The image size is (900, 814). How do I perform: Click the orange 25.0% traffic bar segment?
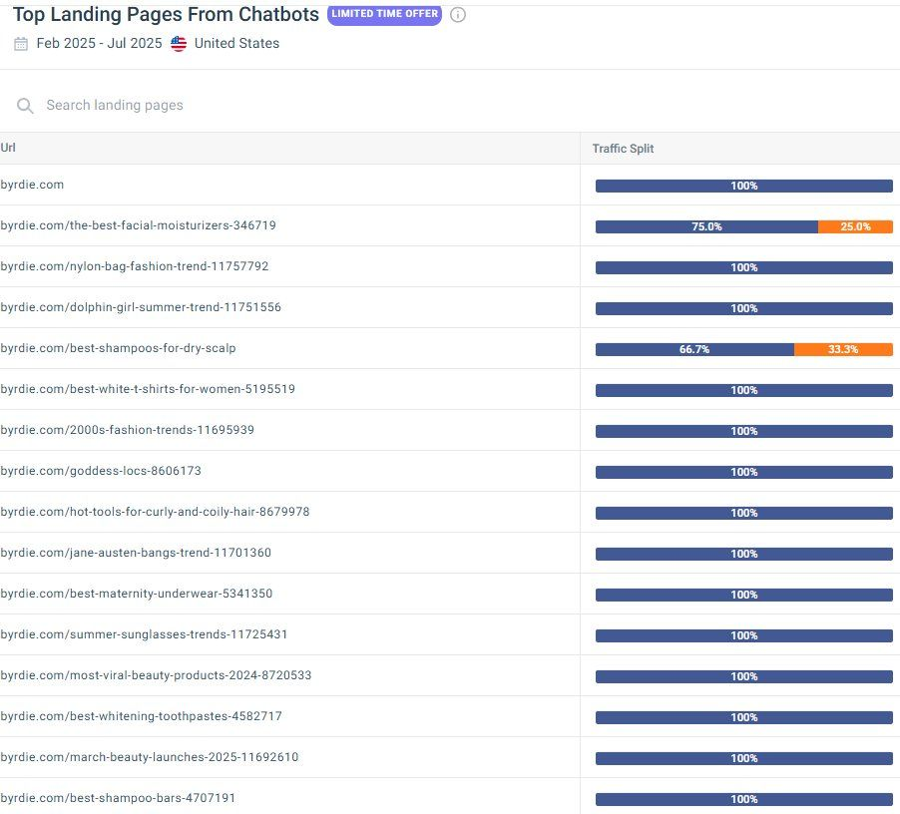[x=855, y=226]
